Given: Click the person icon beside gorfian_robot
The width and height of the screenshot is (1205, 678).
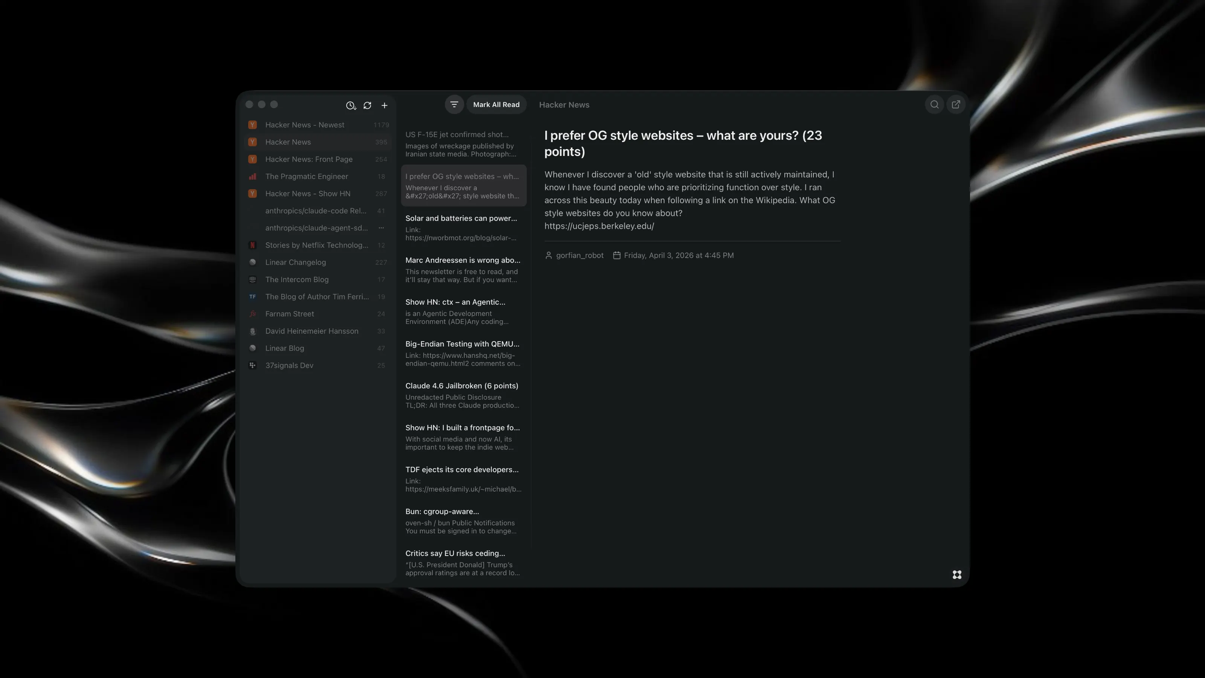Looking at the screenshot, I should click(549, 255).
